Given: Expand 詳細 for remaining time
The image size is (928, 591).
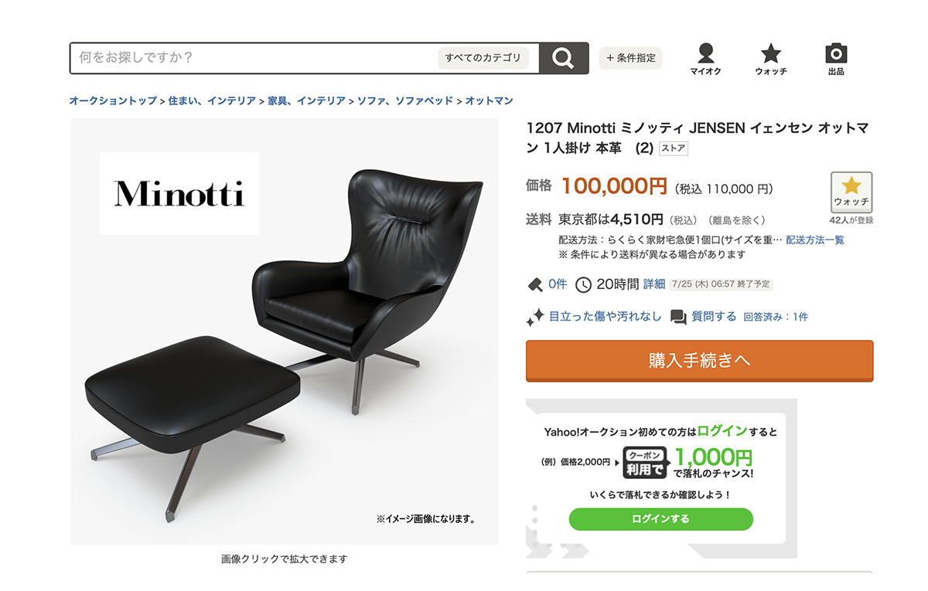Looking at the screenshot, I should point(654,284).
